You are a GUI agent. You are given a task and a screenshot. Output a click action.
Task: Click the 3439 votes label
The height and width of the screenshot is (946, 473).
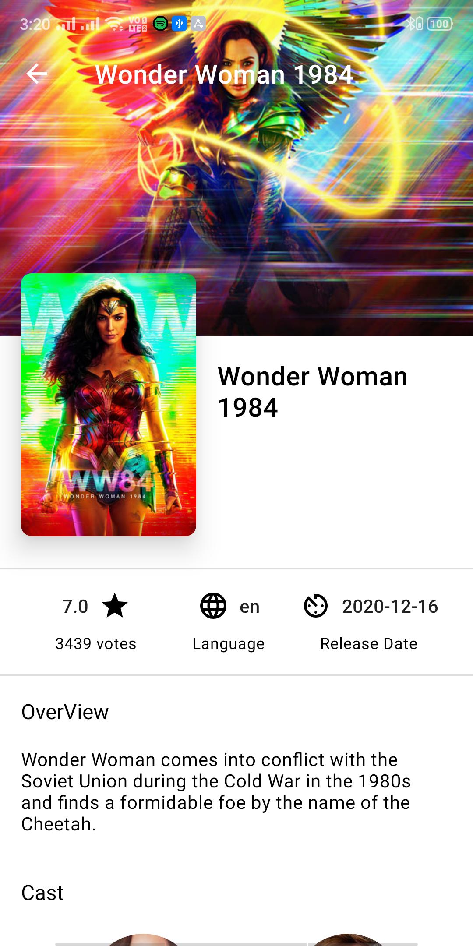pos(96,644)
